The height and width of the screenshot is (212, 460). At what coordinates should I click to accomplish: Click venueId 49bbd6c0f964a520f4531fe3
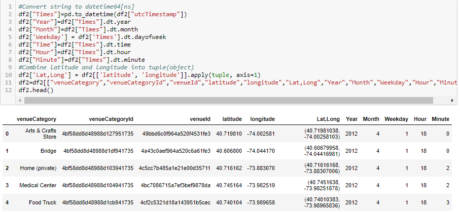pos(176,134)
